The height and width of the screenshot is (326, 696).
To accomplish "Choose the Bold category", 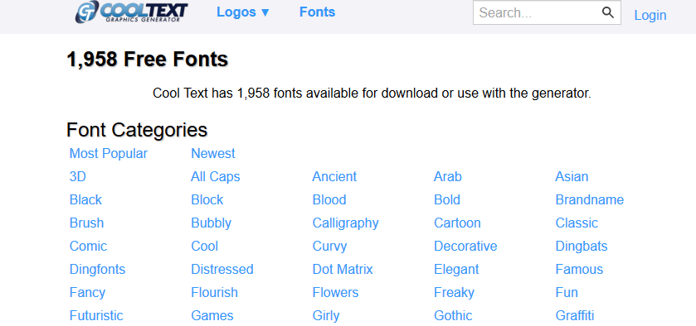I will click(447, 199).
